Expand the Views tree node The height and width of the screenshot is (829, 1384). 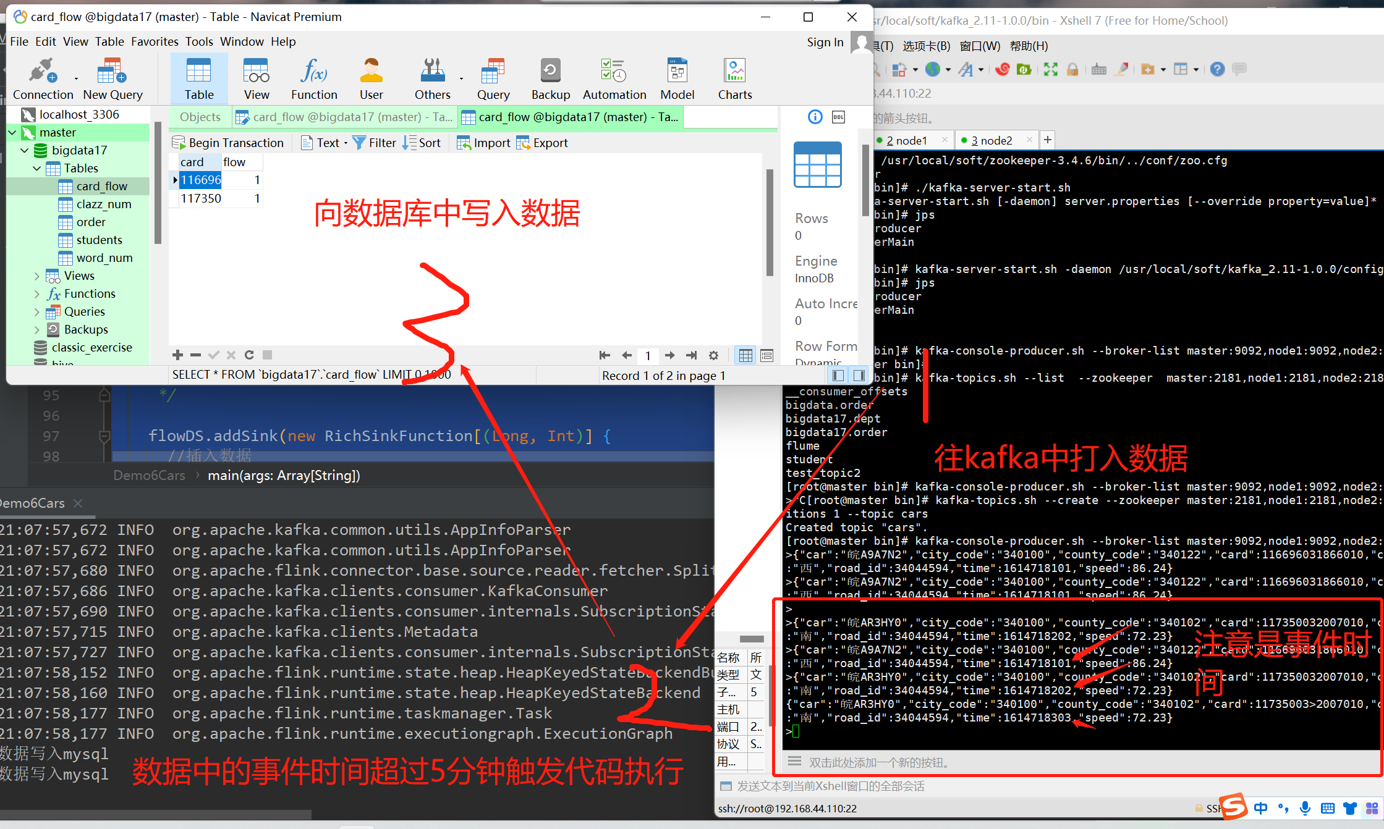[37, 276]
